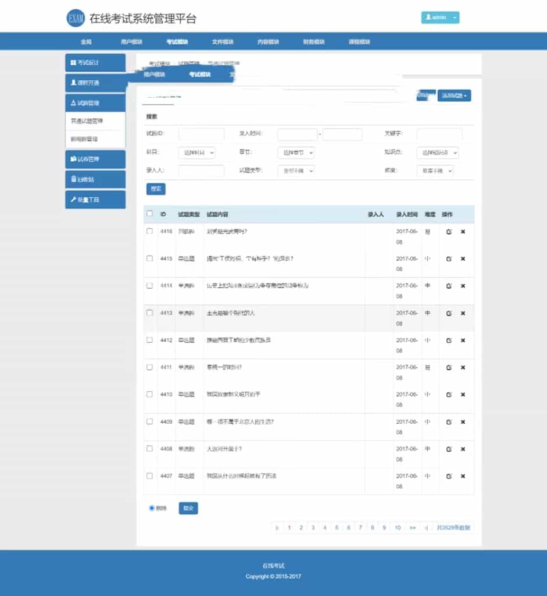This screenshot has height=596, width=547.
Task: Open the 添加试题 dropdown button
Action: click(454, 95)
